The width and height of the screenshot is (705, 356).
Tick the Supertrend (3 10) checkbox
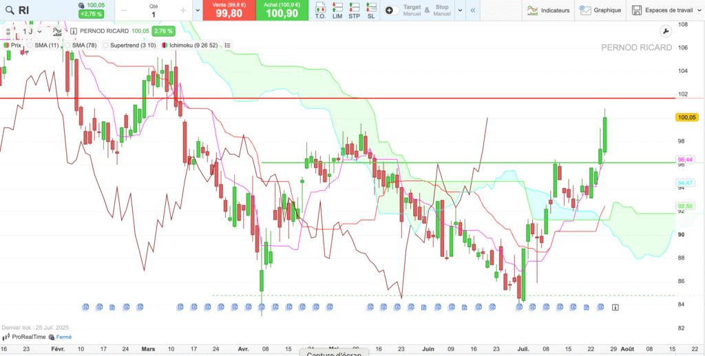click(105, 45)
